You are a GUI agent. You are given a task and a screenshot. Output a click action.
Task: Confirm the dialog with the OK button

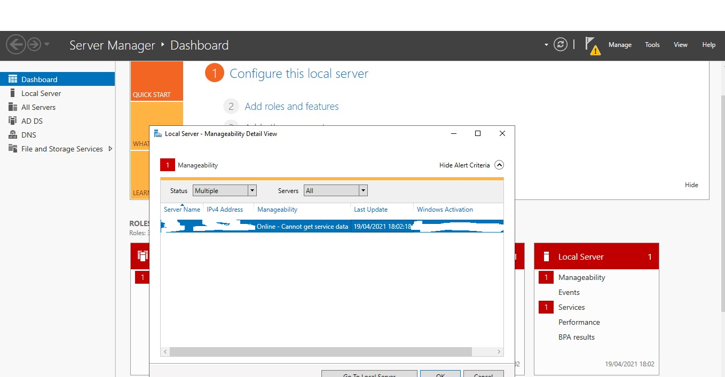point(440,374)
